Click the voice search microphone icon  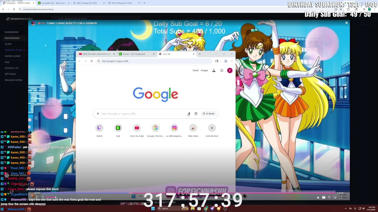click(x=189, y=114)
